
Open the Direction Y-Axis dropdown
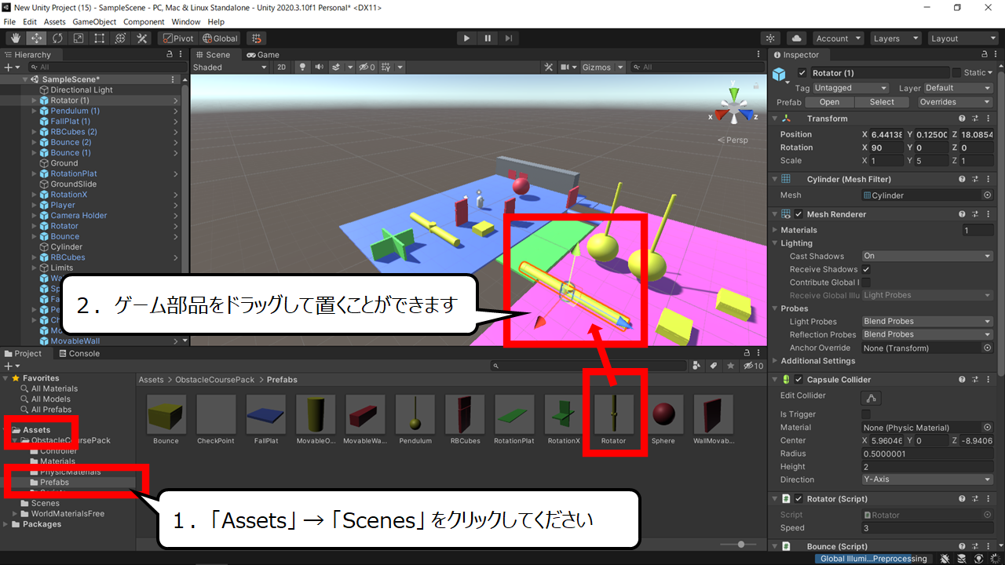927,479
